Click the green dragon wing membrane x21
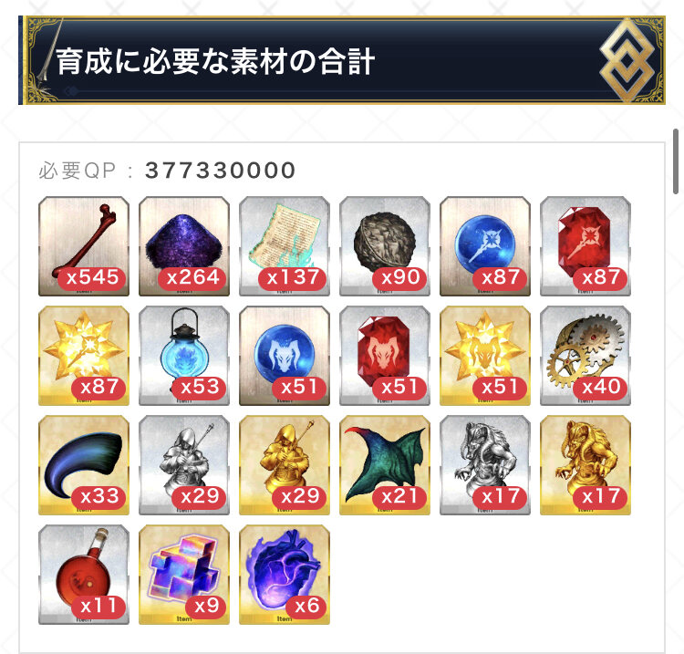The width and height of the screenshot is (684, 654). click(x=385, y=465)
